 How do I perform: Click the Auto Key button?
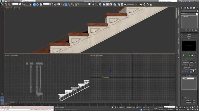click(161, 107)
